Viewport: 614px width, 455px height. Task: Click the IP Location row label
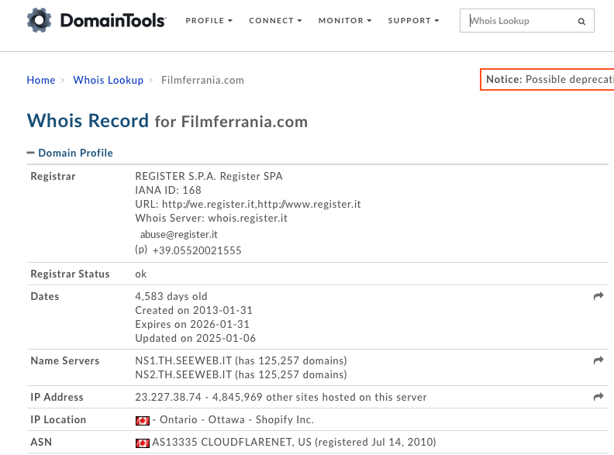tap(58, 420)
